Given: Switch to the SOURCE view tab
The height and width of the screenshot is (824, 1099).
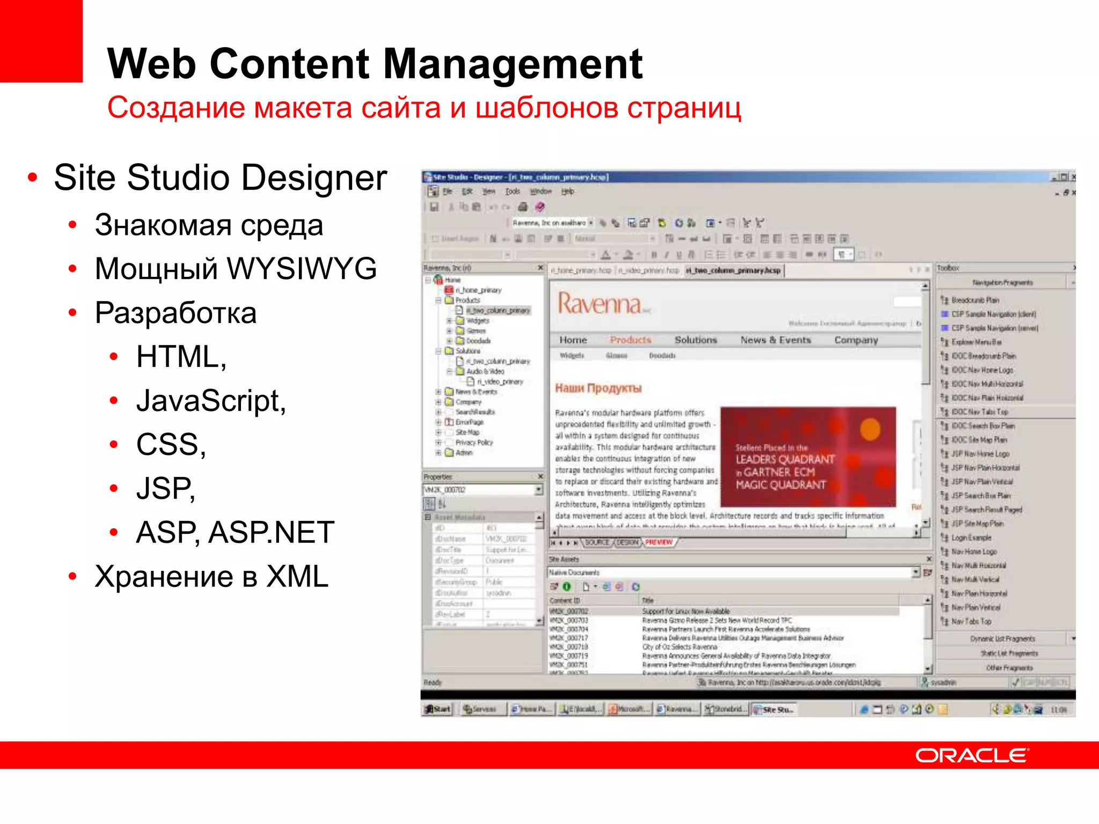Looking at the screenshot, I should coord(597,542).
